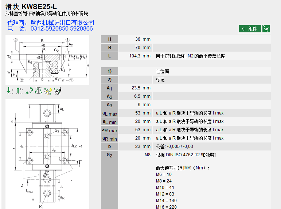
Task: Open the carriage cross-section drawing
Action: coord(47,60)
